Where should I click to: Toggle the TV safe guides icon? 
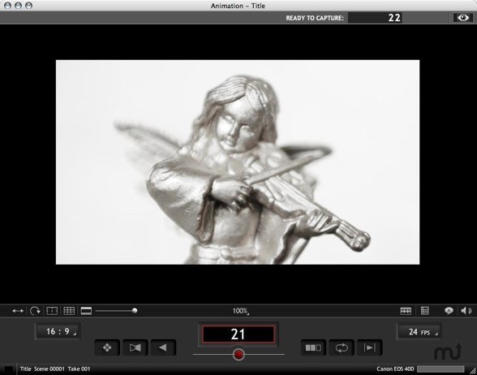point(52,311)
